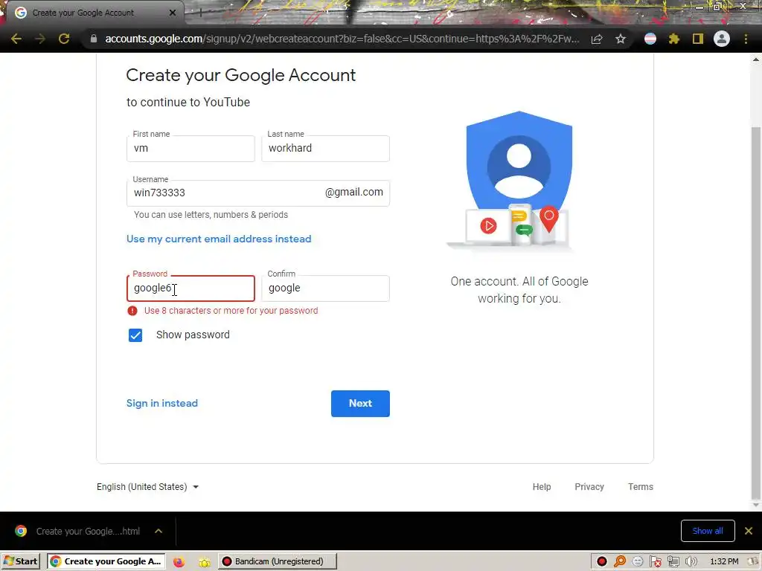This screenshot has height=571, width=762.
Task: Click the @gmail.com suffix text
Action: pyautogui.click(x=353, y=193)
